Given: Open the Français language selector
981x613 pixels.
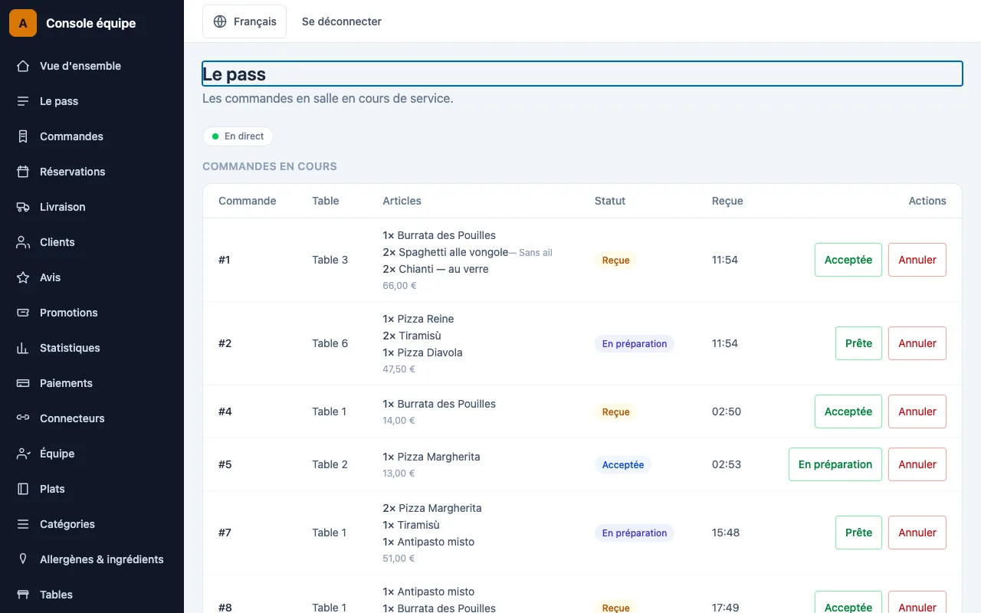Looking at the screenshot, I should tap(244, 21).
